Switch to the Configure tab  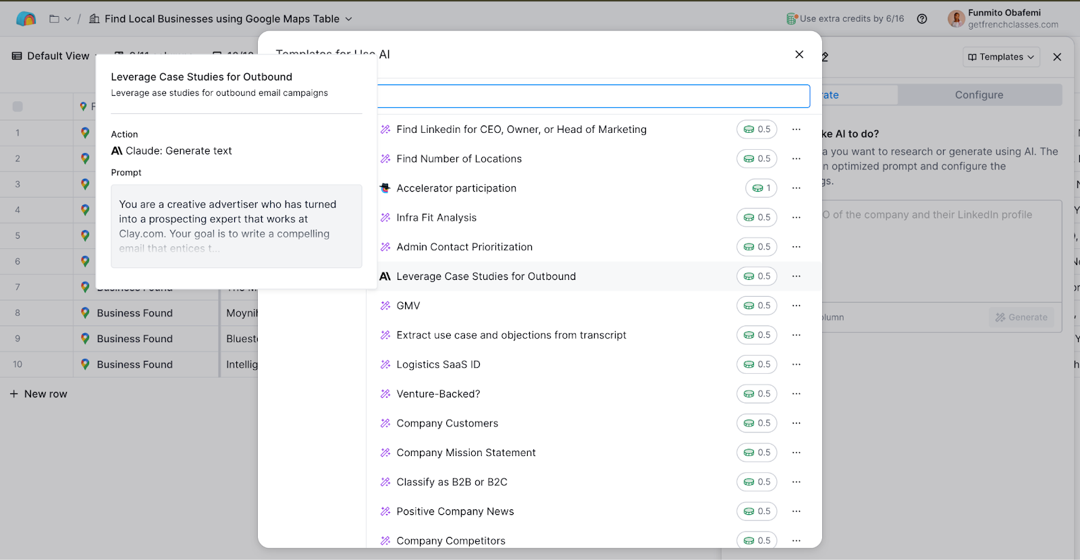point(979,95)
